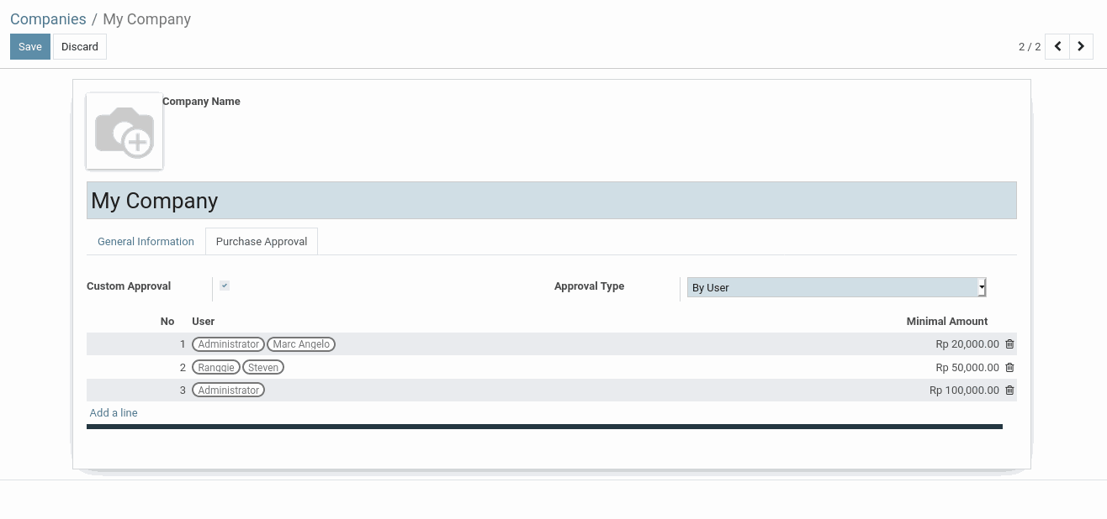Open the Approval Type dropdown
The image size is (1107, 519).
836,287
